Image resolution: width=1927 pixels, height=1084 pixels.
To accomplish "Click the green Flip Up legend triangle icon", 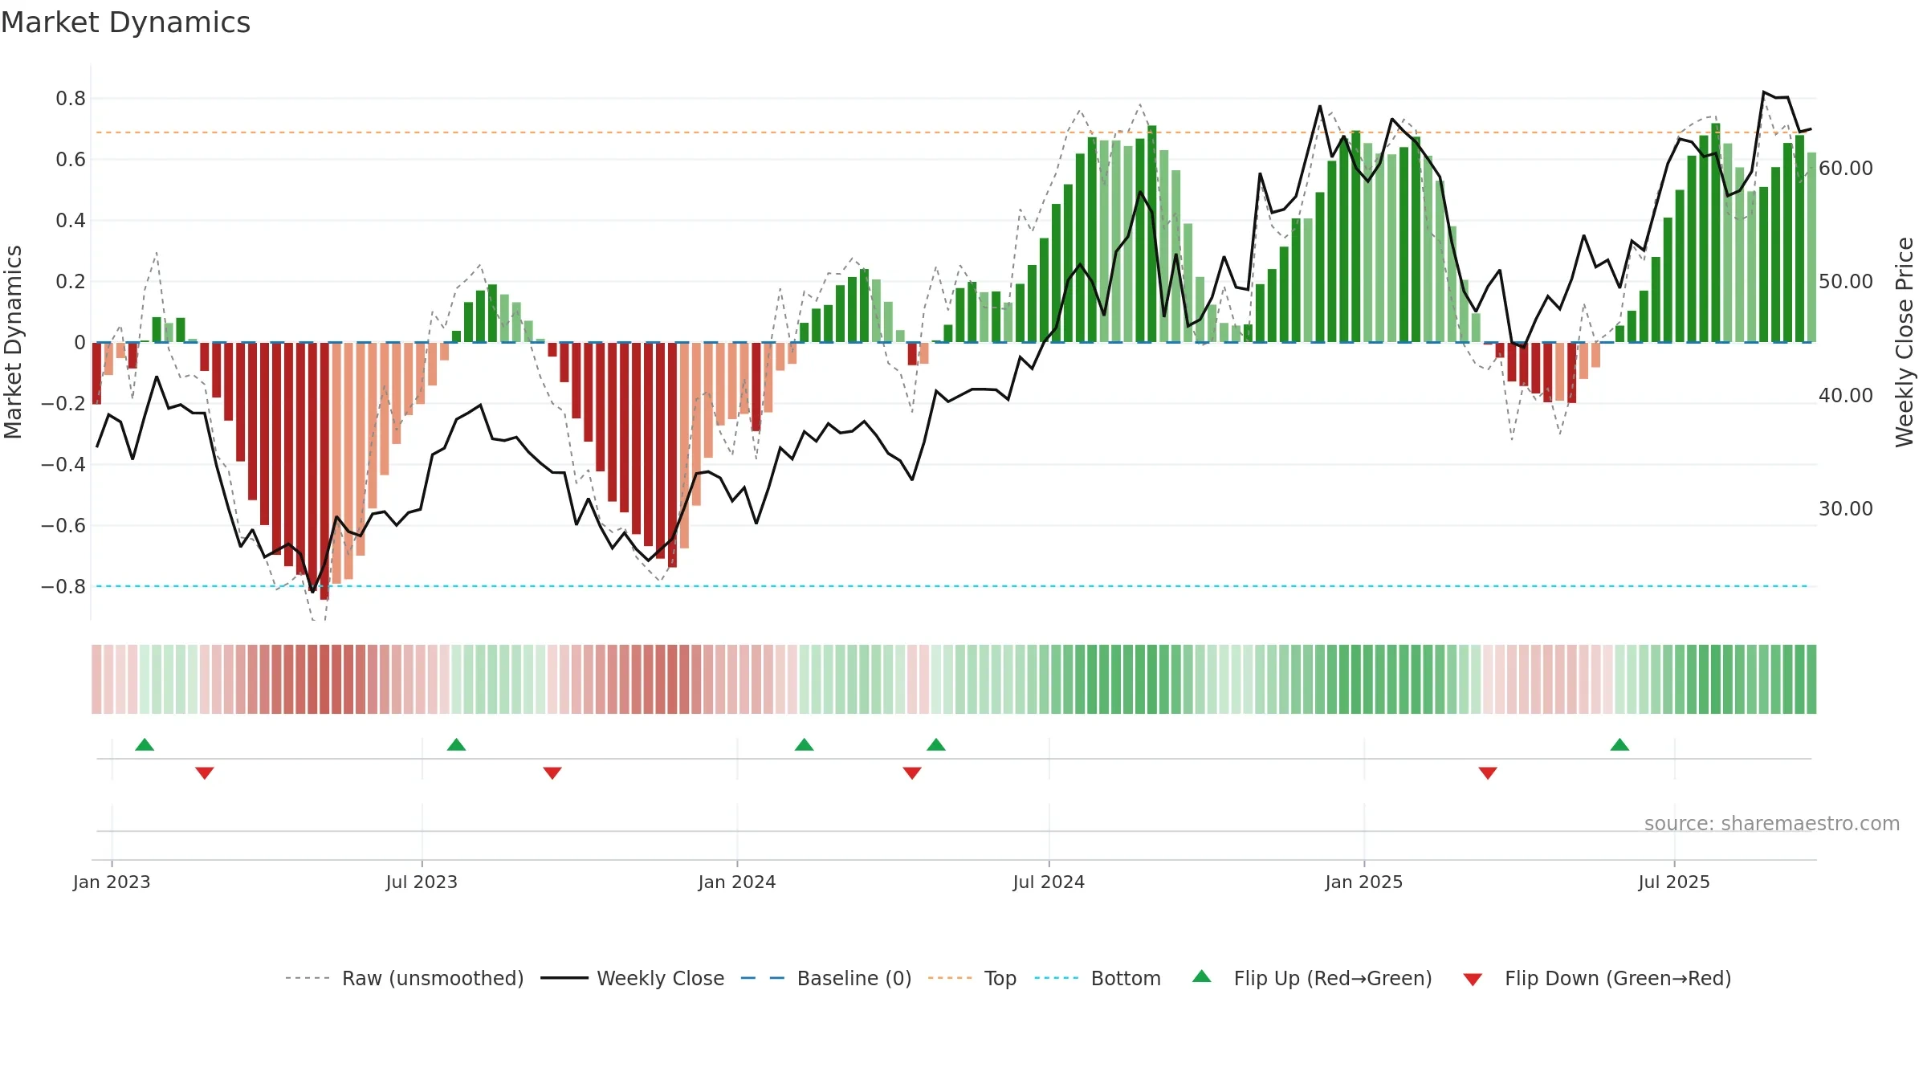I will [x=1202, y=976].
